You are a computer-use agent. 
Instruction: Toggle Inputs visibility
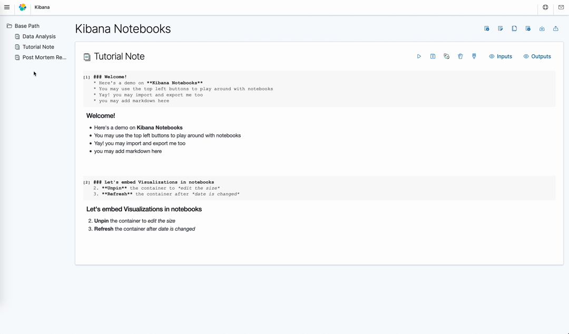click(x=501, y=56)
